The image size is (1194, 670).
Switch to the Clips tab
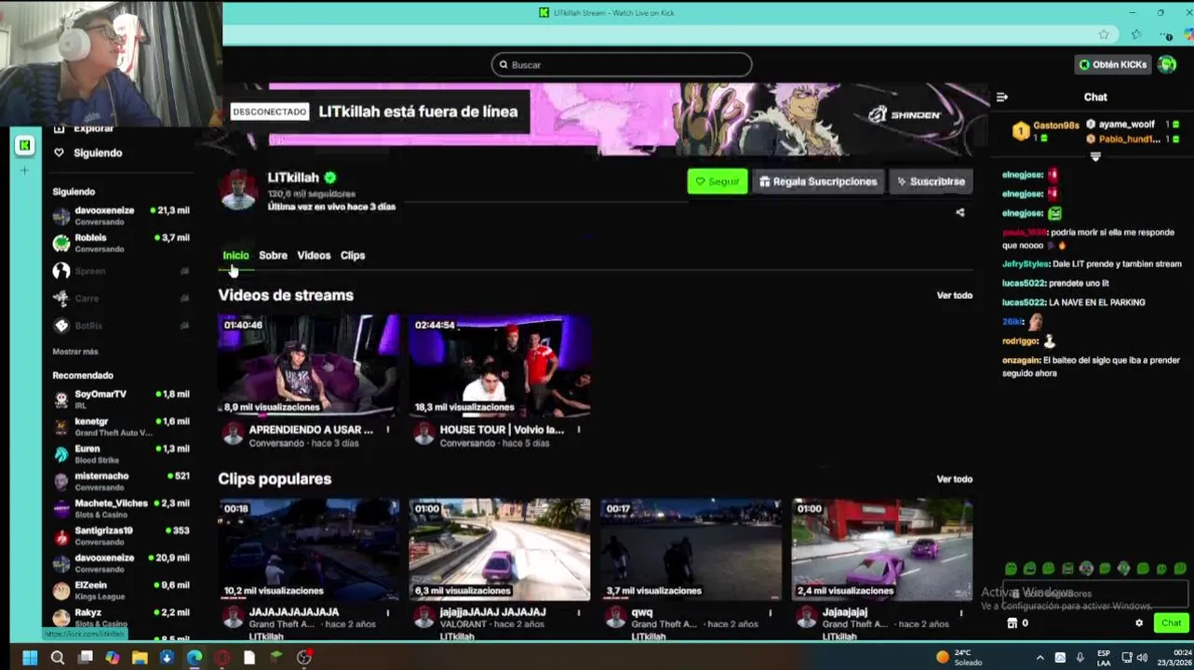point(353,255)
